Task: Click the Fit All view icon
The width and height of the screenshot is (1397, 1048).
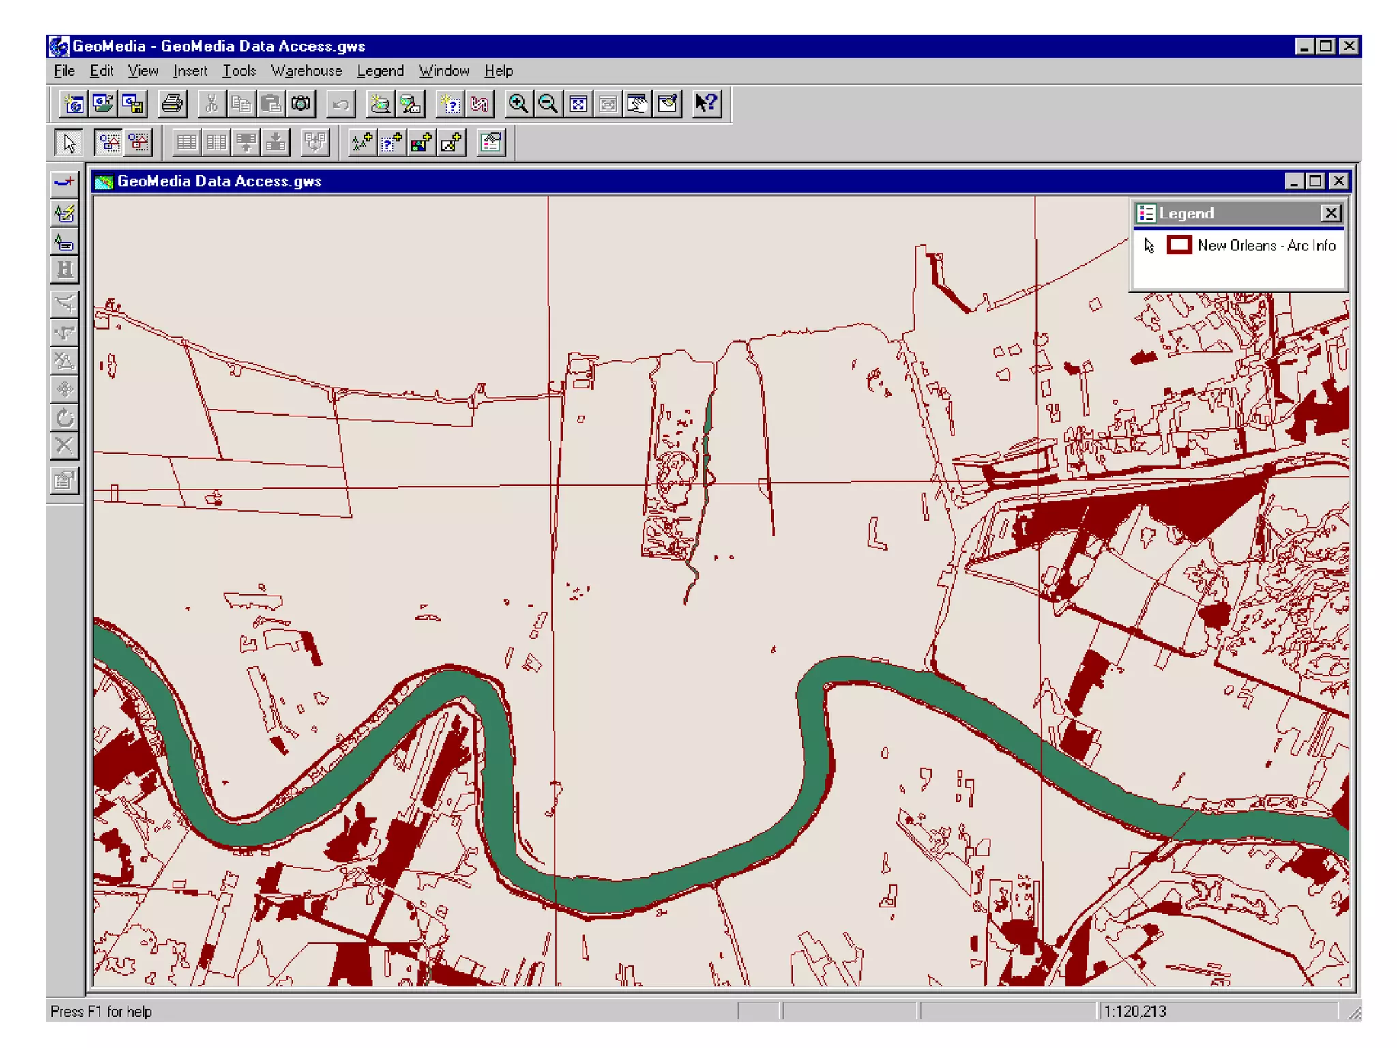Action: tap(578, 104)
